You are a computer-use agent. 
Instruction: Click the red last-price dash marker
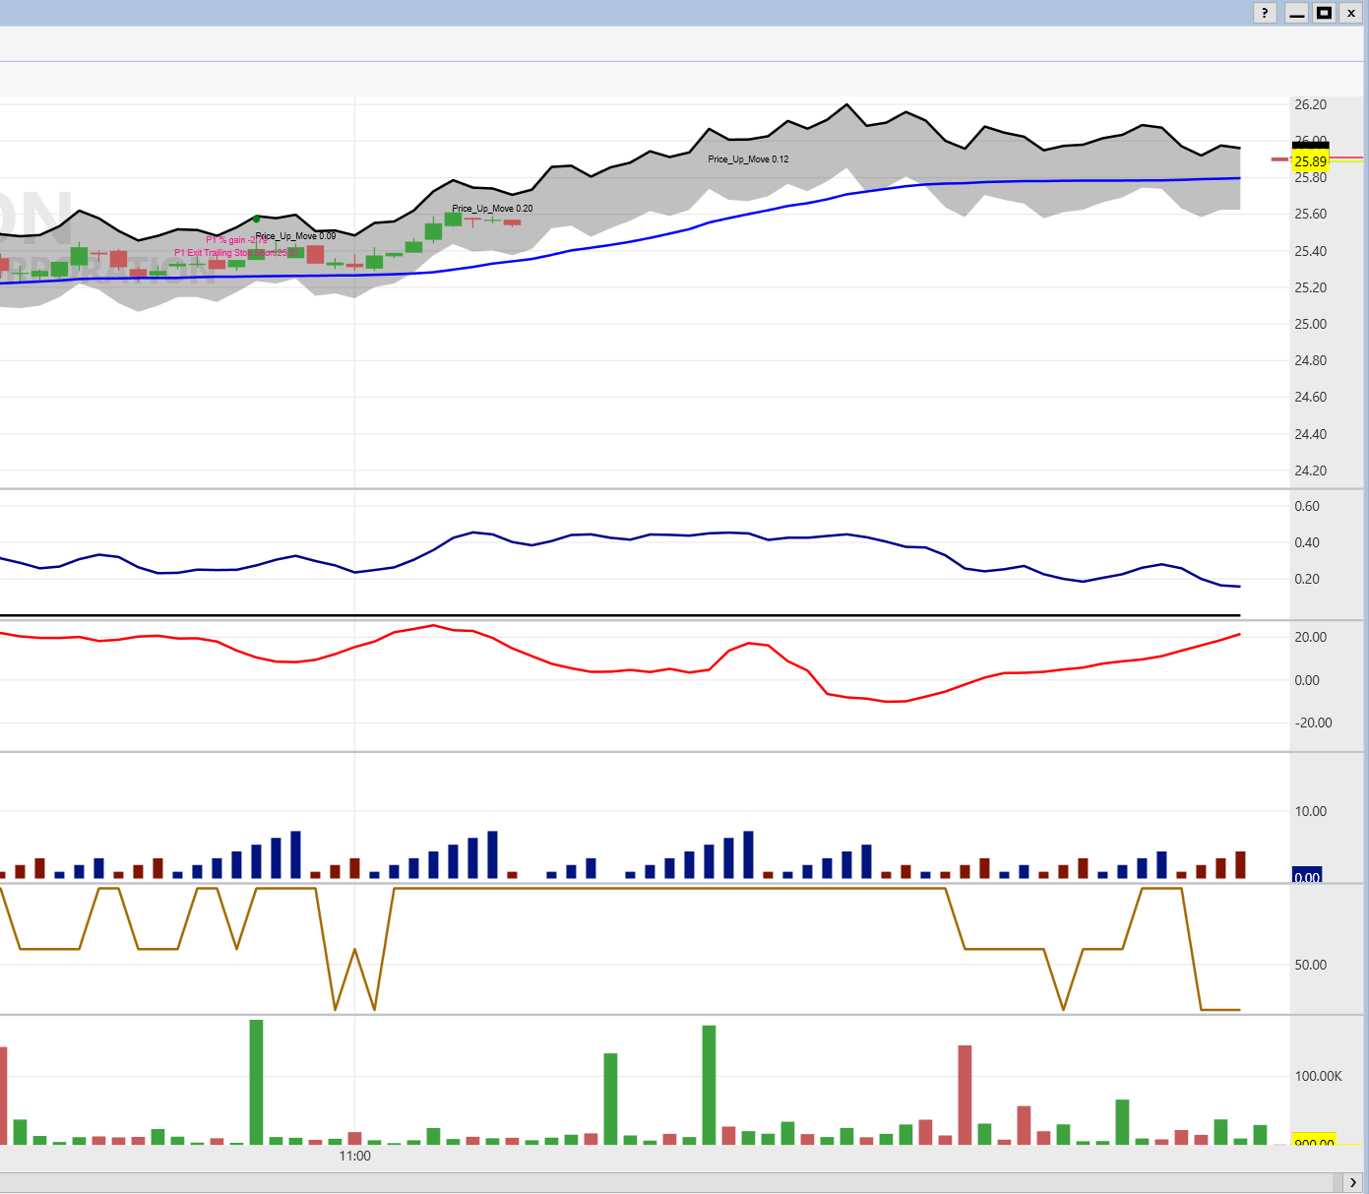pos(1279,158)
